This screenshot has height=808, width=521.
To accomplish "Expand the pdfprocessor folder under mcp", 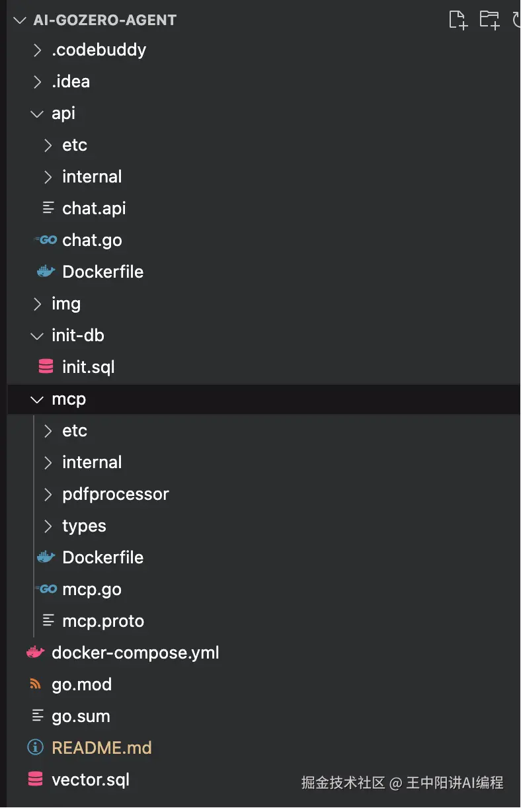I will (x=48, y=494).
